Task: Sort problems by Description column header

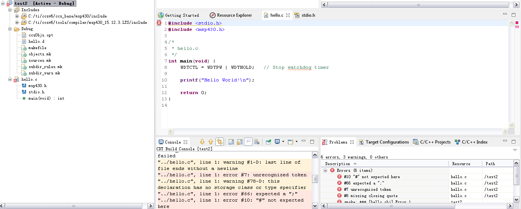Action: click(x=337, y=164)
